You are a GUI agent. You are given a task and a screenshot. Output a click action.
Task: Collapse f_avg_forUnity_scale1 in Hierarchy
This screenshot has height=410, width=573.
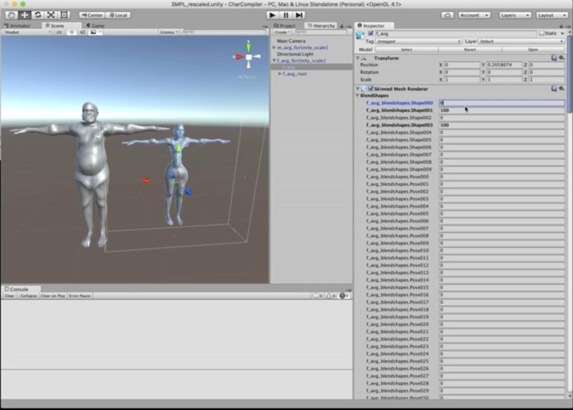[x=274, y=61]
